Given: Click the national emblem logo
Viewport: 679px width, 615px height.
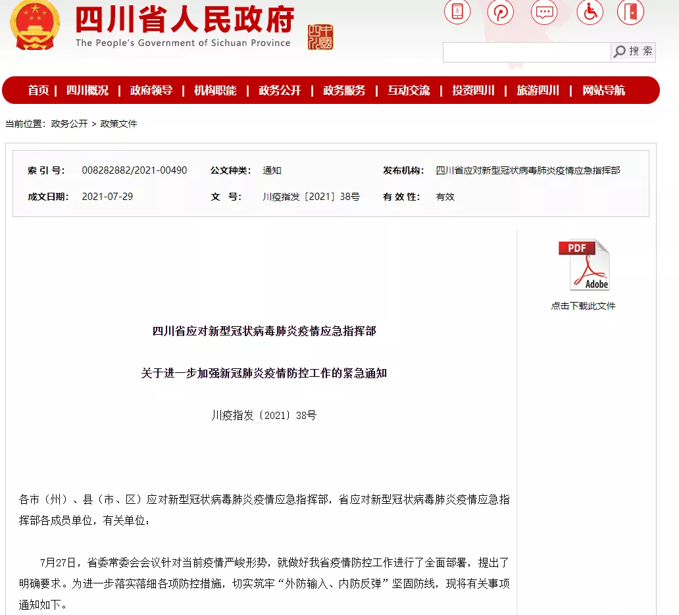Looking at the screenshot, I should tap(34, 26).
